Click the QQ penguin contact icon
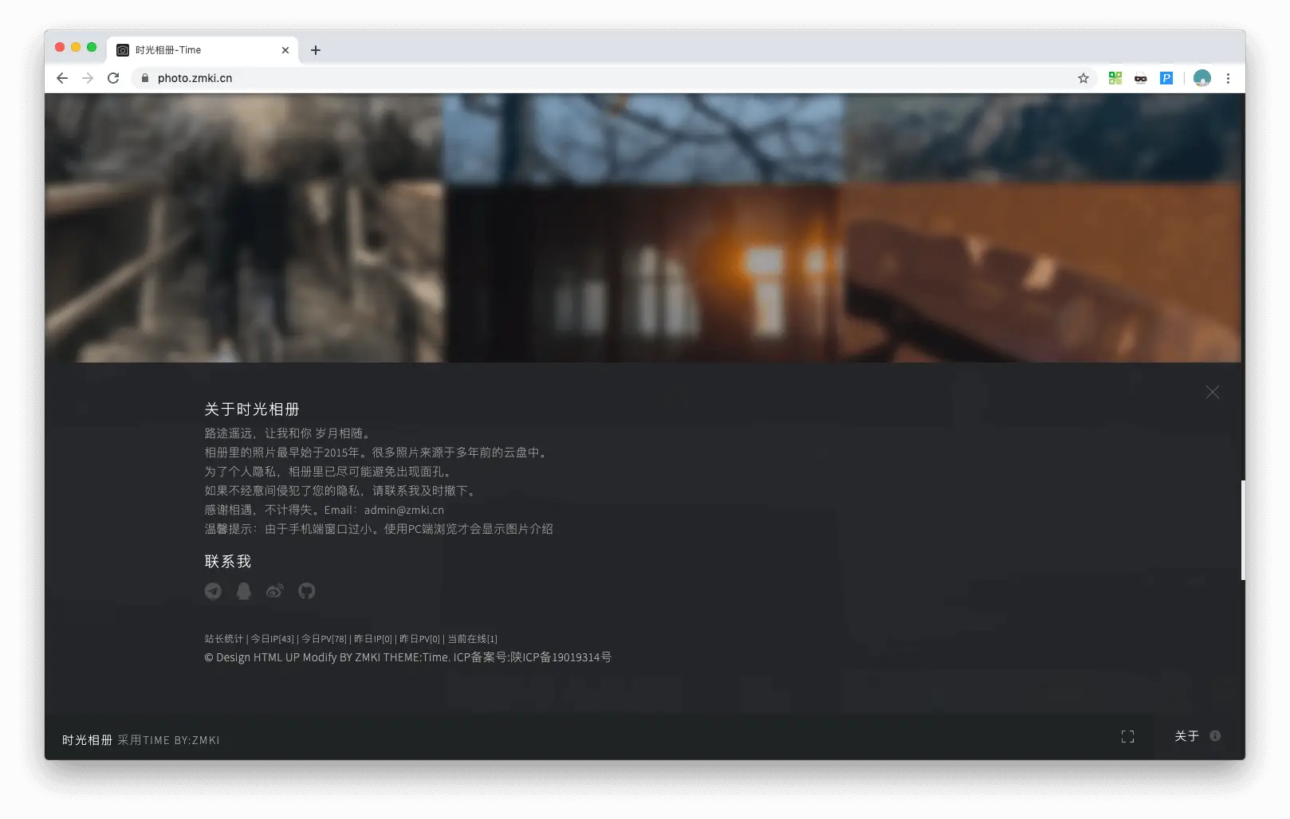The width and height of the screenshot is (1290, 819). [x=244, y=591]
